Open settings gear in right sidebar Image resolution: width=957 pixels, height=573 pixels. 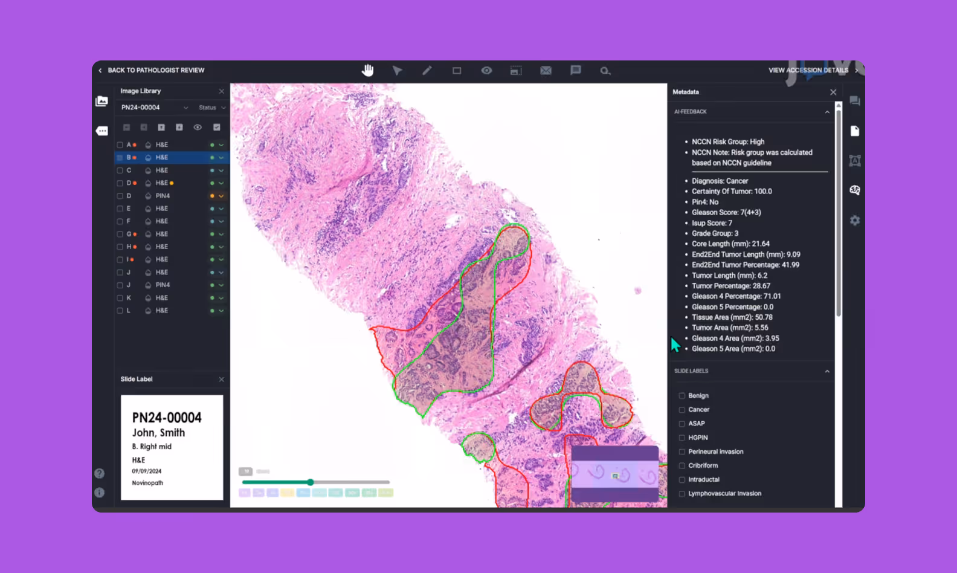click(x=855, y=221)
